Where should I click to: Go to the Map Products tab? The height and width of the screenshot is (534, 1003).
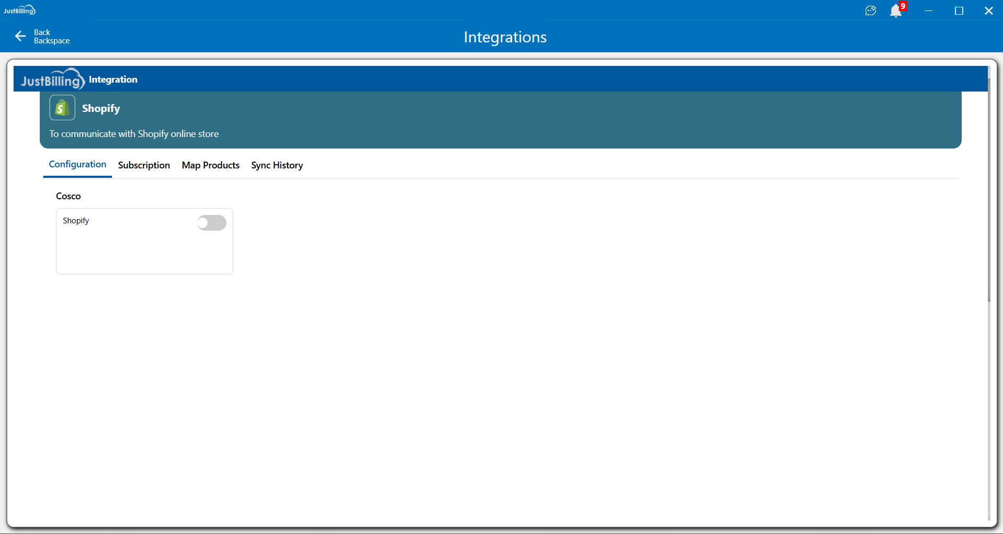coord(210,165)
